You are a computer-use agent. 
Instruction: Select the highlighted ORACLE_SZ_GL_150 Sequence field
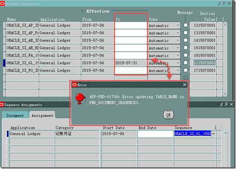(192, 134)
